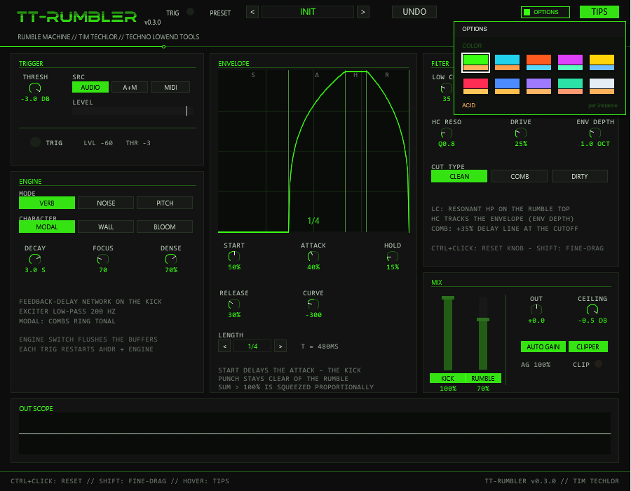Select AUDIO trigger source

coord(90,88)
